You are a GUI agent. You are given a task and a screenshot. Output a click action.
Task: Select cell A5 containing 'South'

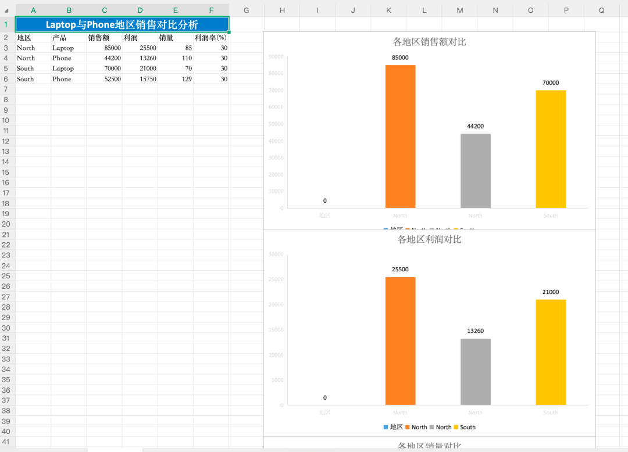coord(33,69)
